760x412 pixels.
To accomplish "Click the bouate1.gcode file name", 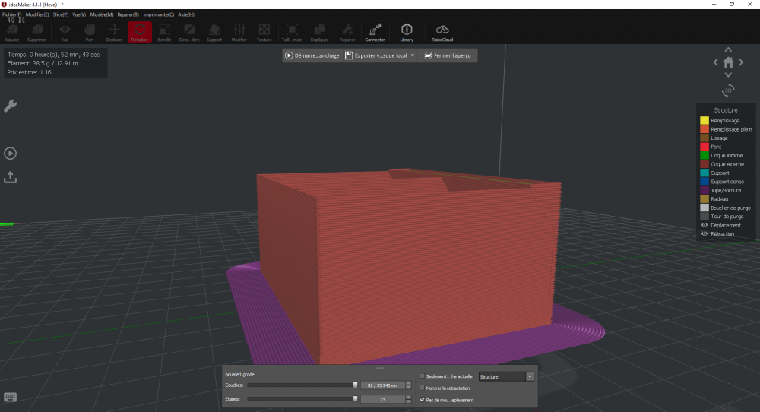I will [x=240, y=374].
